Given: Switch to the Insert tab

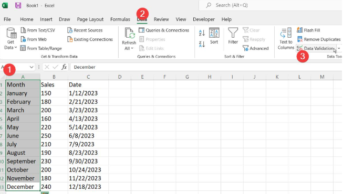Looking at the screenshot, I should (x=46, y=19).
